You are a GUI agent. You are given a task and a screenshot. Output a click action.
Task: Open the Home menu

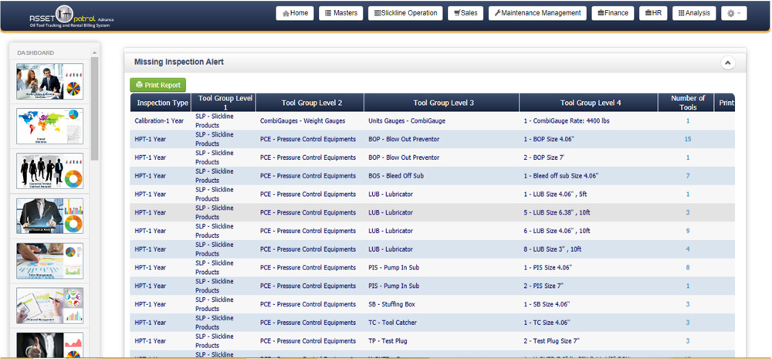point(295,13)
